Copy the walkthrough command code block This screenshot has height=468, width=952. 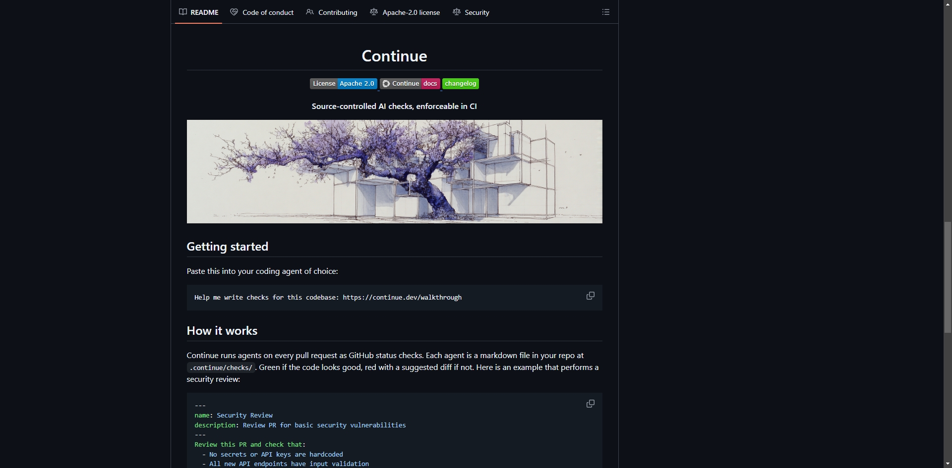[591, 296]
